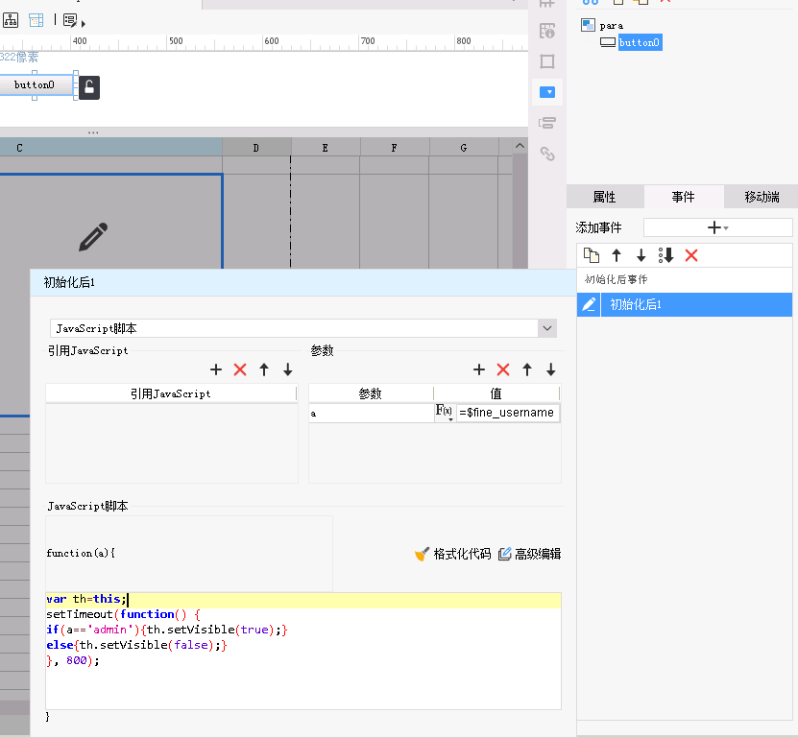This screenshot has width=798, height=738.
Task: Move referenced JavaScript entry down
Action: pos(287,369)
